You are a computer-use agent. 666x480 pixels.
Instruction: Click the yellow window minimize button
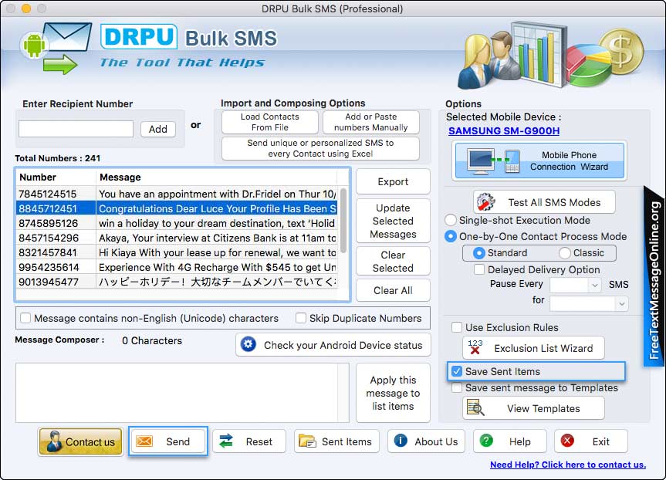click(26, 8)
